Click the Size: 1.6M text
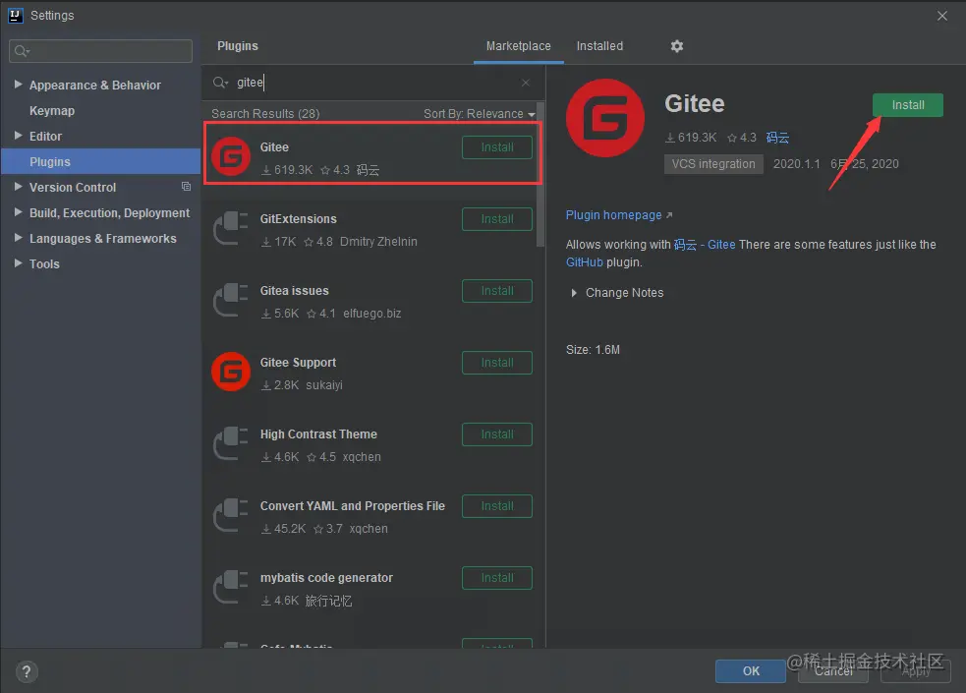Viewport: 966px width, 693px height. click(x=593, y=350)
